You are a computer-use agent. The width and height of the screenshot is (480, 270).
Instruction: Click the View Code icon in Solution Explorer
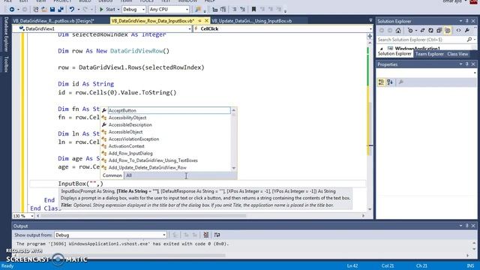pyautogui.click(x=458, y=30)
